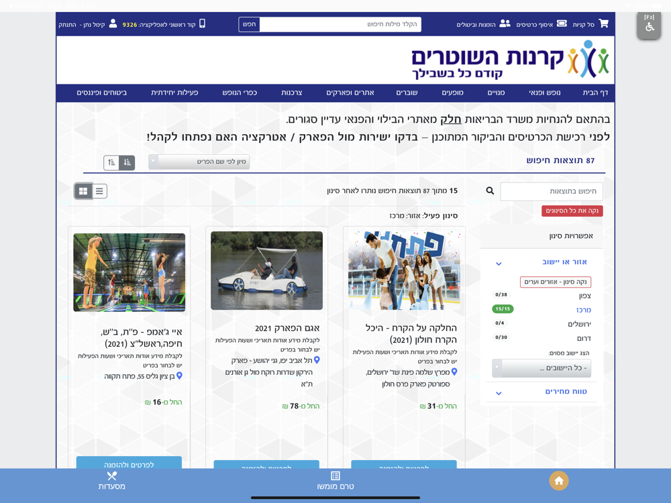Viewport: 671px width, 503px height.
Task: Clear the regions and cities filter
Action: pos(556,282)
